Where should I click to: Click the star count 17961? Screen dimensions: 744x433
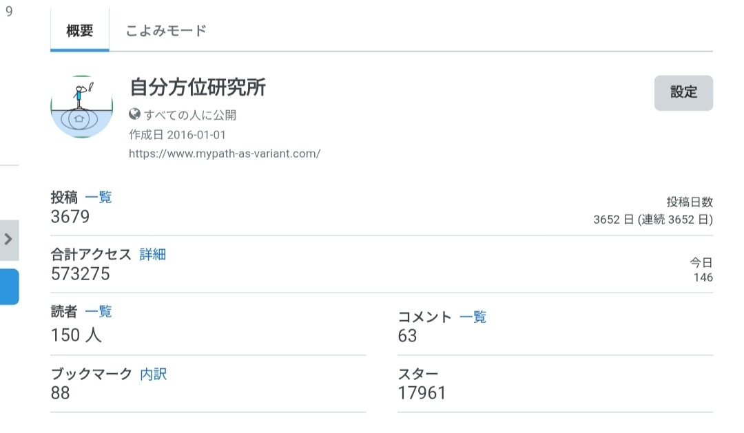point(422,392)
